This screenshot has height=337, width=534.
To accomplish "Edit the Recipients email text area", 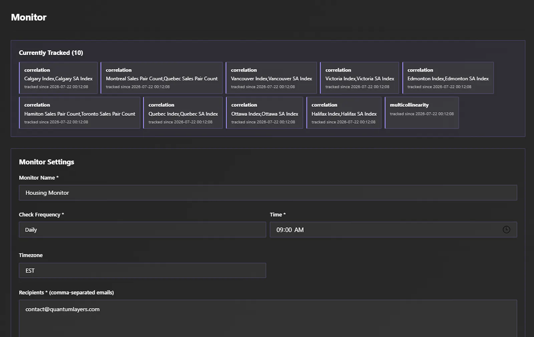I will (268, 319).
